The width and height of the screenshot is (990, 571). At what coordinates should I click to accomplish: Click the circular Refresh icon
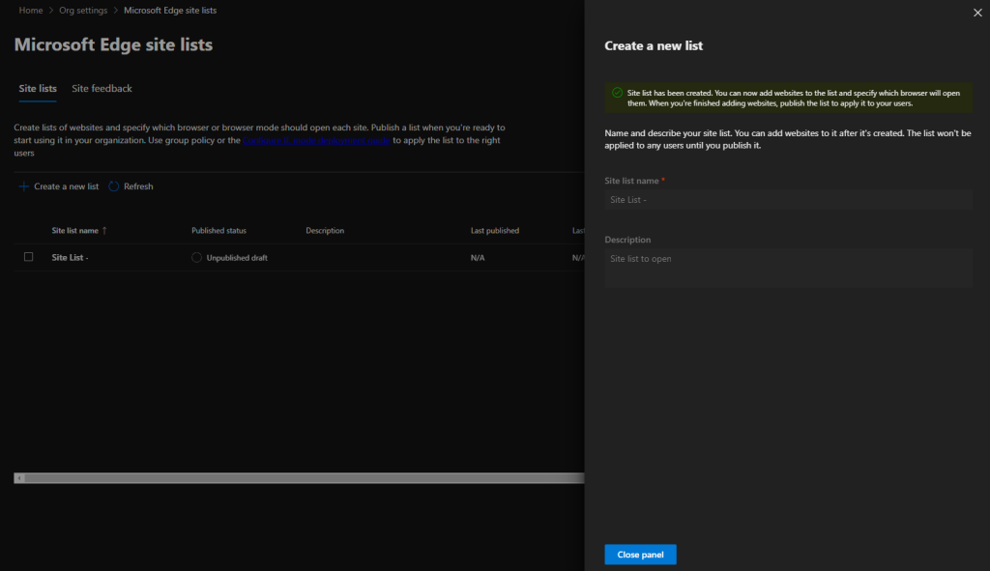(x=114, y=186)
